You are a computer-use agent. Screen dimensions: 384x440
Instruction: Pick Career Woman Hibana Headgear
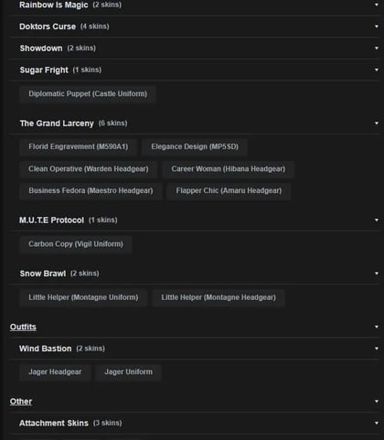point(229,169)
